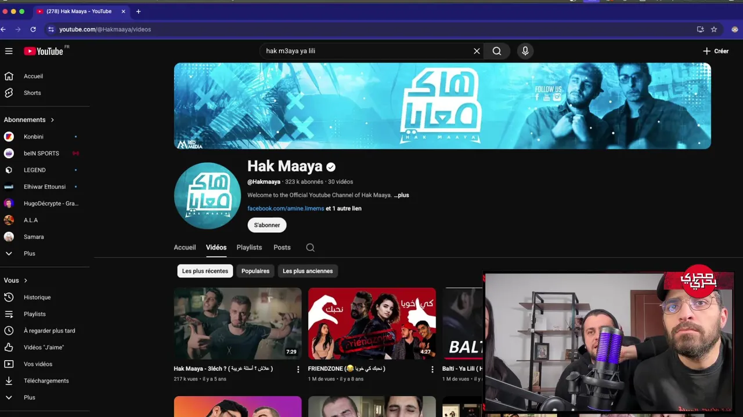Click the channel banner image

[442, 106]
